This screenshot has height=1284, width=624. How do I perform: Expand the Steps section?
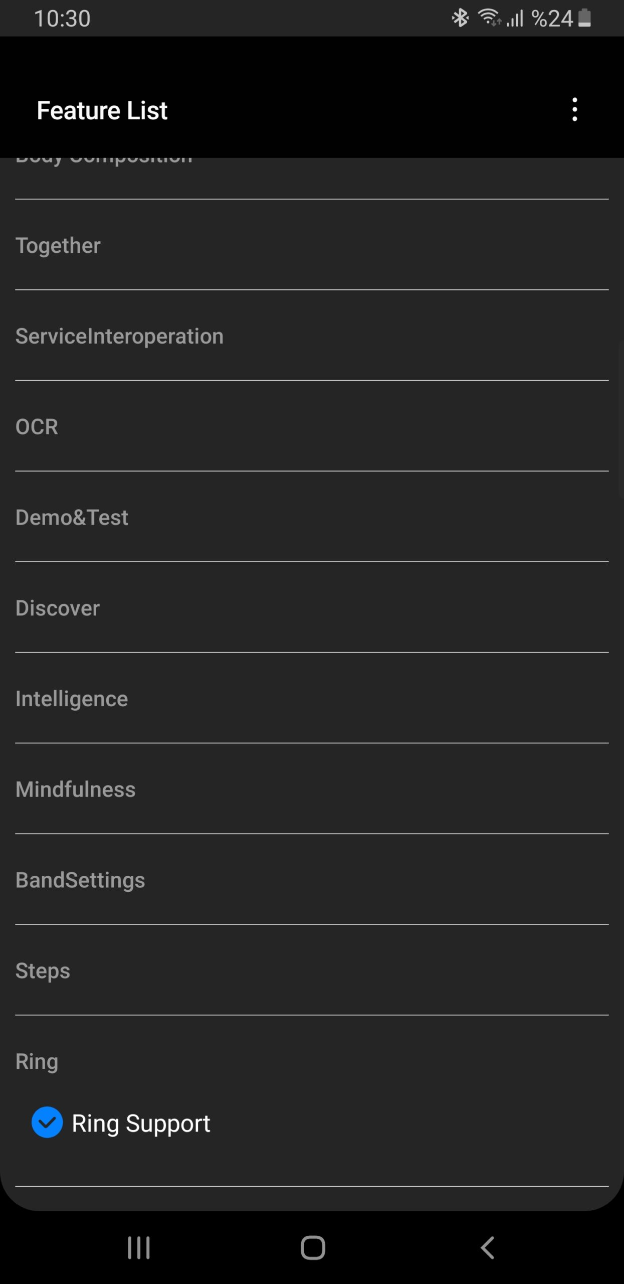click(43, 971)
